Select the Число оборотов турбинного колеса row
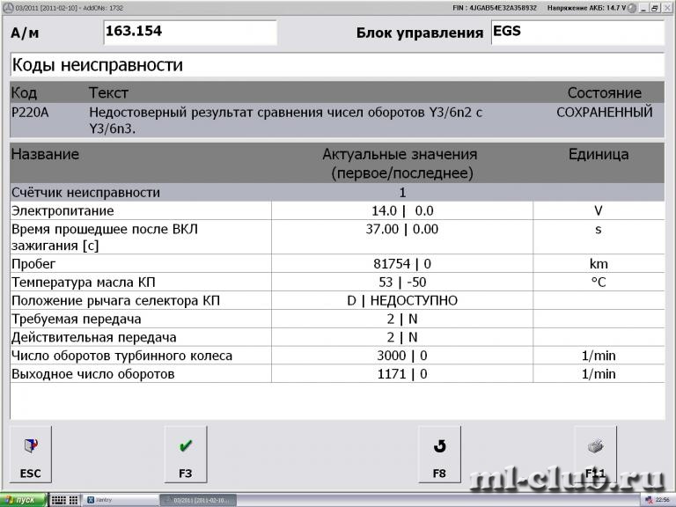676x507 pixels. 337,356
